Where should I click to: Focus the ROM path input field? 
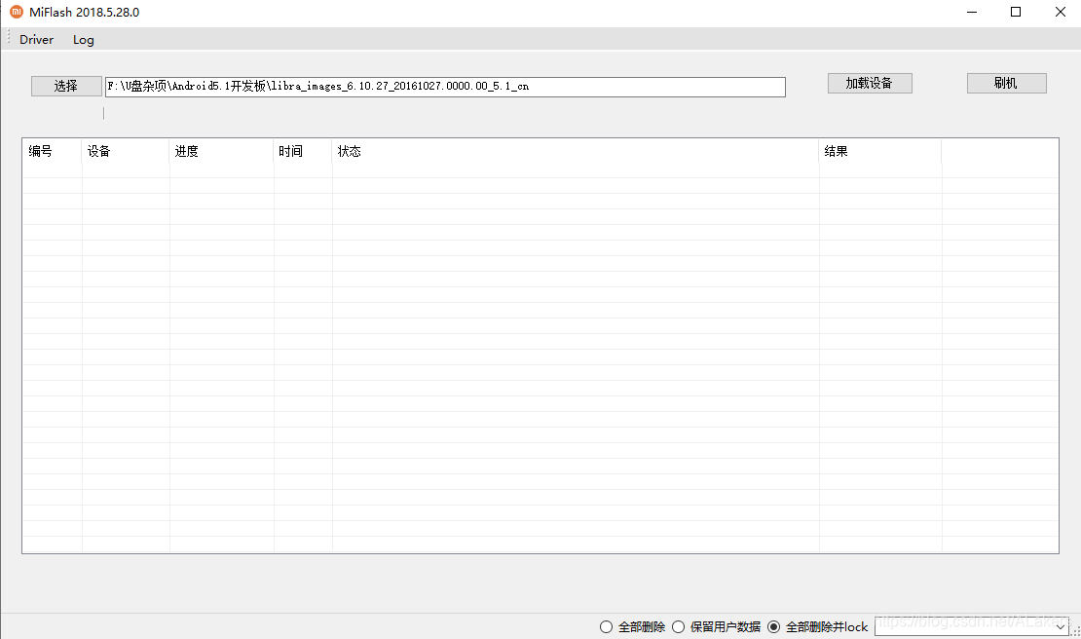pos(445,87)
